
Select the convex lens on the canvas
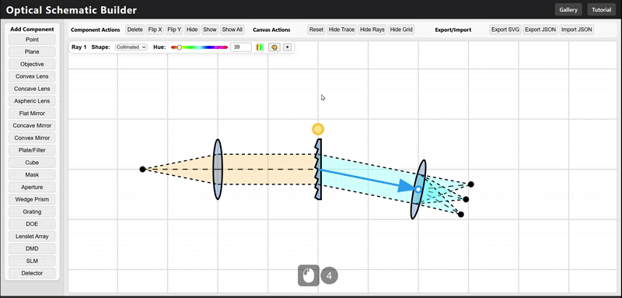tap(218, 170)
